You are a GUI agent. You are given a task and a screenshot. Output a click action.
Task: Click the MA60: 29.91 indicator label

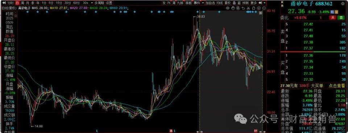coord(118,8)
